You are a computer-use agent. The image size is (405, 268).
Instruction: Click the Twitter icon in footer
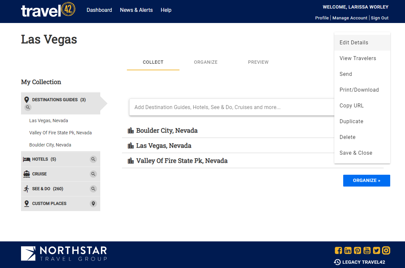[376, 251]
